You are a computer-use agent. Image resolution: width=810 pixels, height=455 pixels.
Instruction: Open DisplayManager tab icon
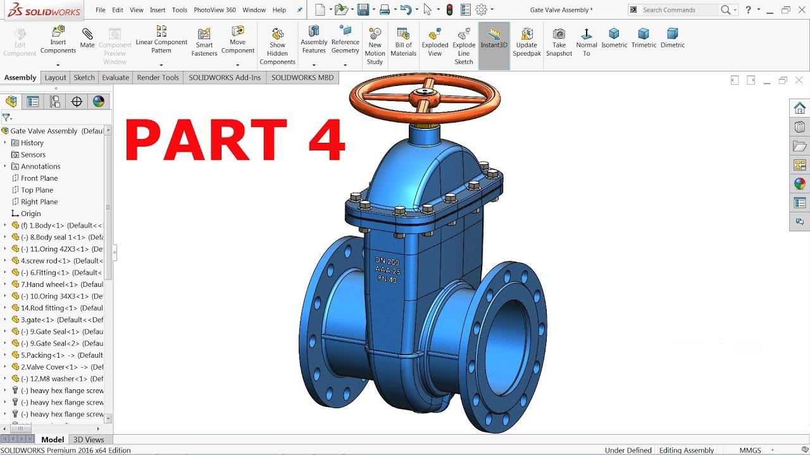tap(98, 101)
